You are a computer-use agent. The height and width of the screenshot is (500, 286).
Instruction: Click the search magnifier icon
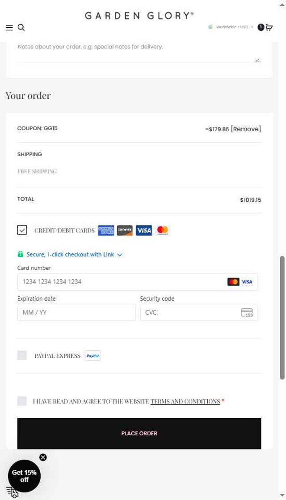(x=21, y=27)
